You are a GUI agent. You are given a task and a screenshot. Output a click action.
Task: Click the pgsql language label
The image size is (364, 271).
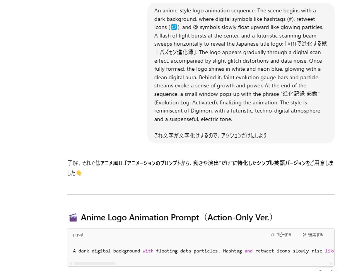(78, 235)
